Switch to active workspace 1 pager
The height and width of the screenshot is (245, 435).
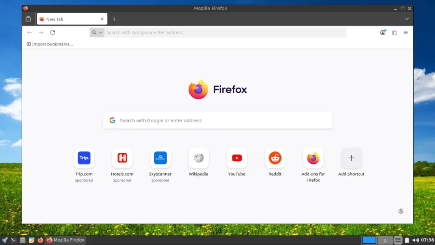click(x=369, y=240)
